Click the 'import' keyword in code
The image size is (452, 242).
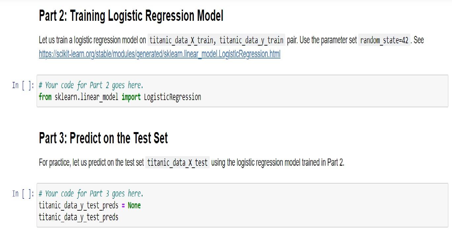pyautogui.click(x=131, y=97)
